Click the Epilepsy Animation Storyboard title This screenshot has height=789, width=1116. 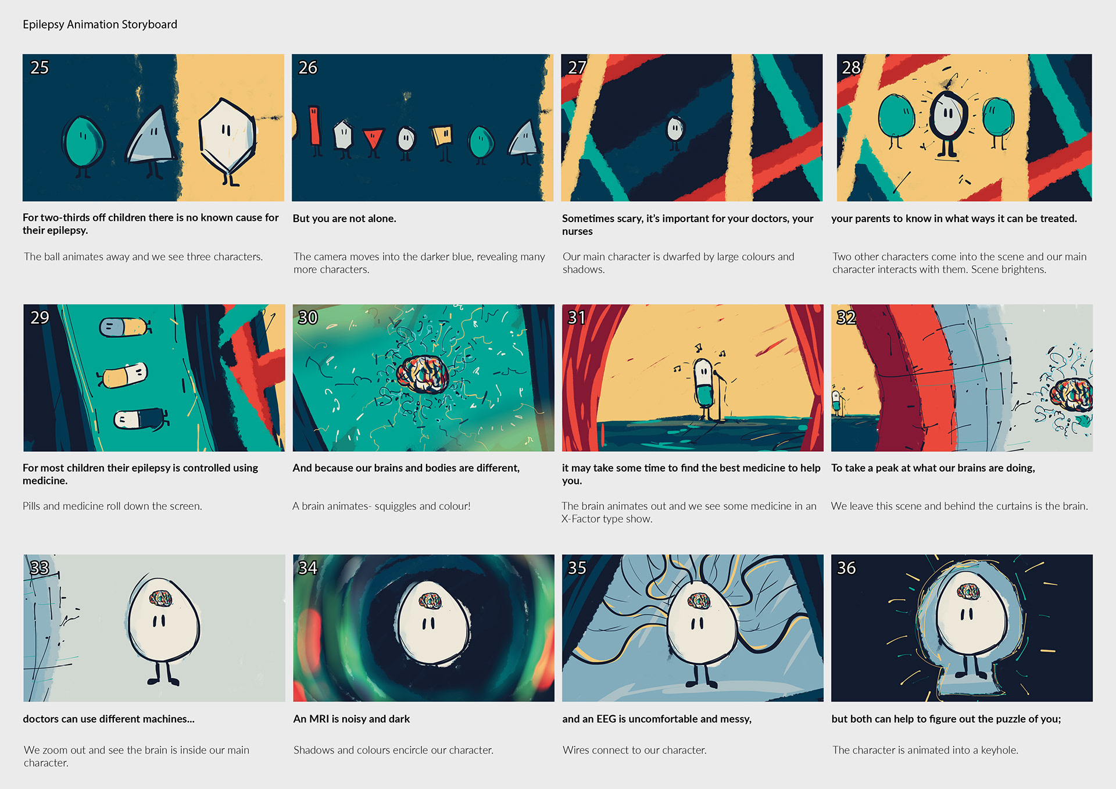pyautogui.click(x=100, y=24)
